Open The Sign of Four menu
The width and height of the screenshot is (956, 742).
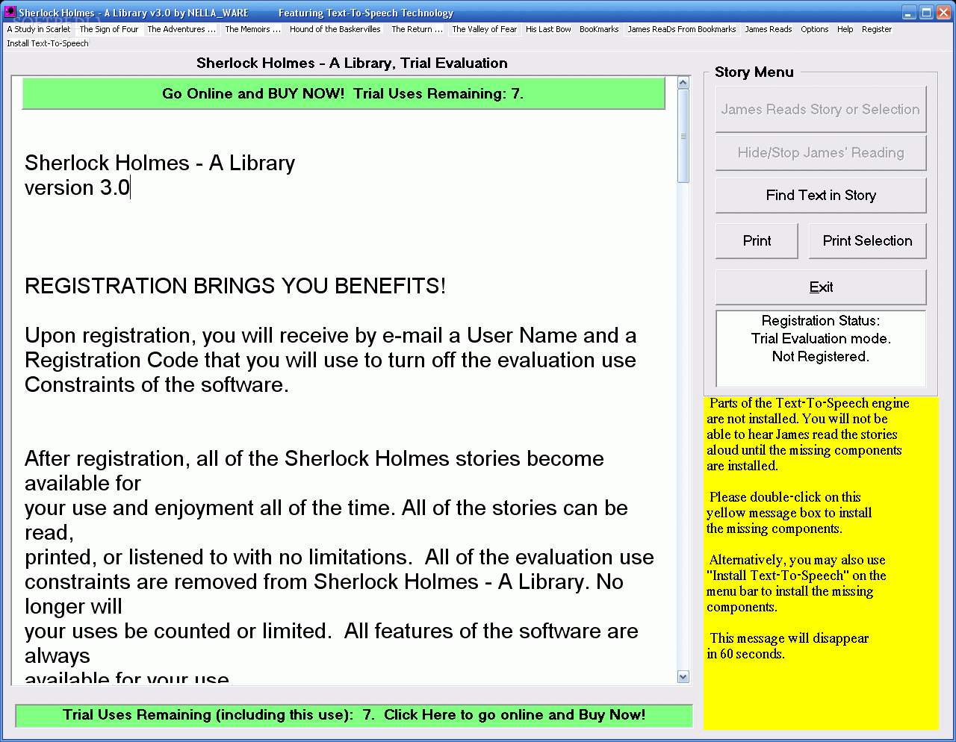click(x=109, y=29)
